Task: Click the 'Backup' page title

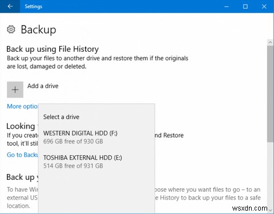Action: 38,30
